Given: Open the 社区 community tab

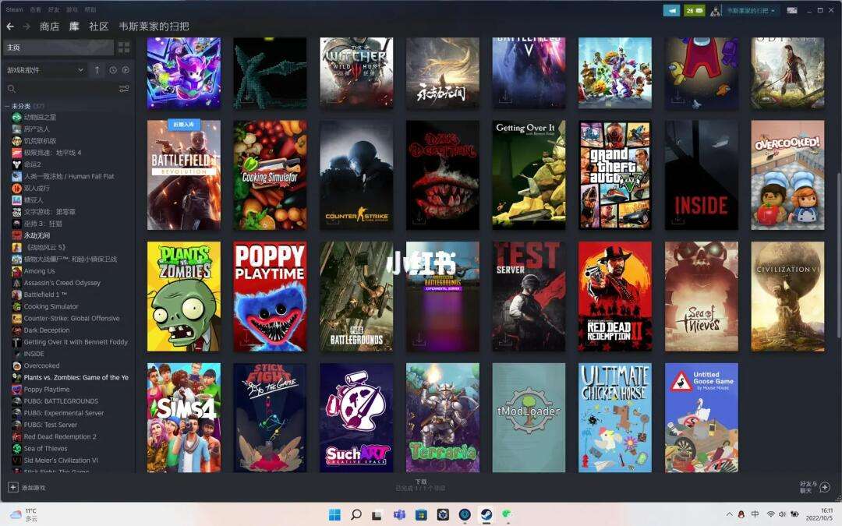Looking at the screenshot, I should click(x=99, y=26).
